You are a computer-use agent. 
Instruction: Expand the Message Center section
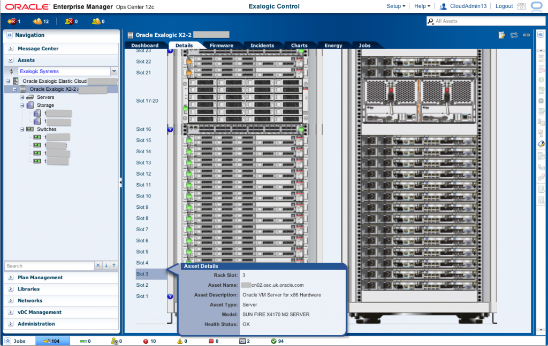coord(11,49)
